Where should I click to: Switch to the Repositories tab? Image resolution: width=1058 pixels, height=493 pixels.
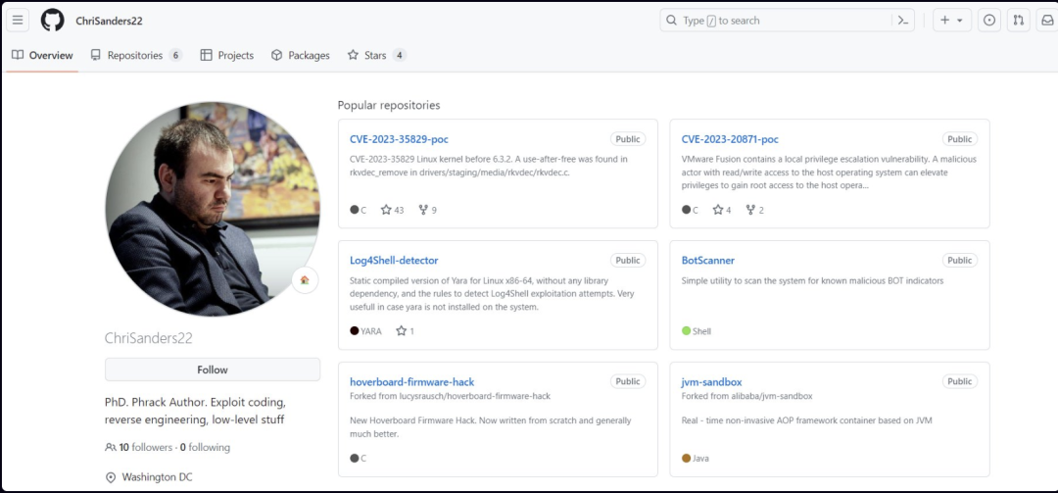pos(136,56)
